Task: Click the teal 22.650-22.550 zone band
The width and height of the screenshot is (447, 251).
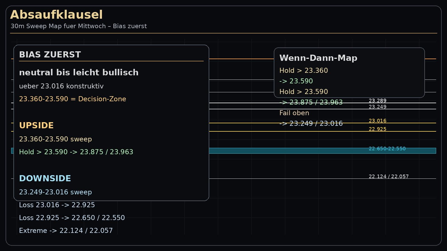Action: (279, 151)
